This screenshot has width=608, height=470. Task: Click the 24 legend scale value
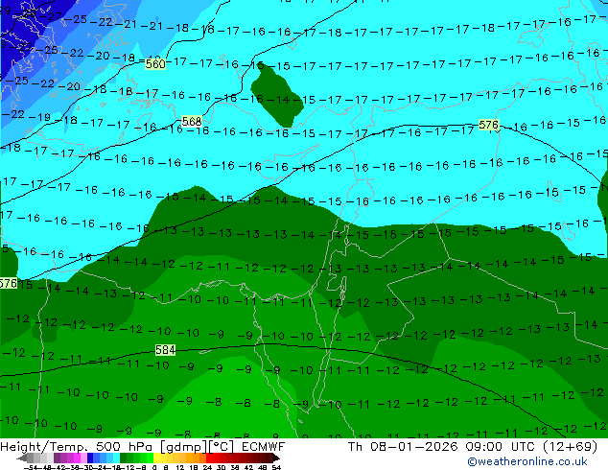207,467
